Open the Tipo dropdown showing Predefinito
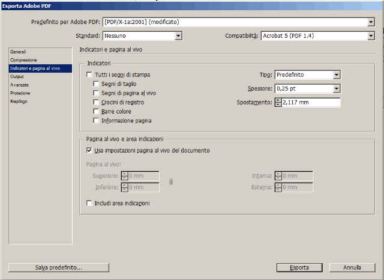 coord(308,75)
